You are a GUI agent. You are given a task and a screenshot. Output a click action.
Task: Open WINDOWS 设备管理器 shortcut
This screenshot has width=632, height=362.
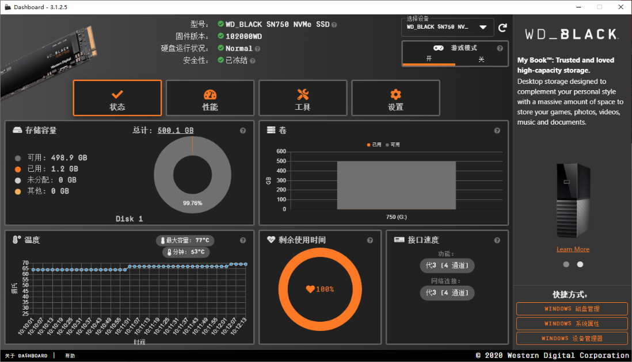(x=572, y=338)
